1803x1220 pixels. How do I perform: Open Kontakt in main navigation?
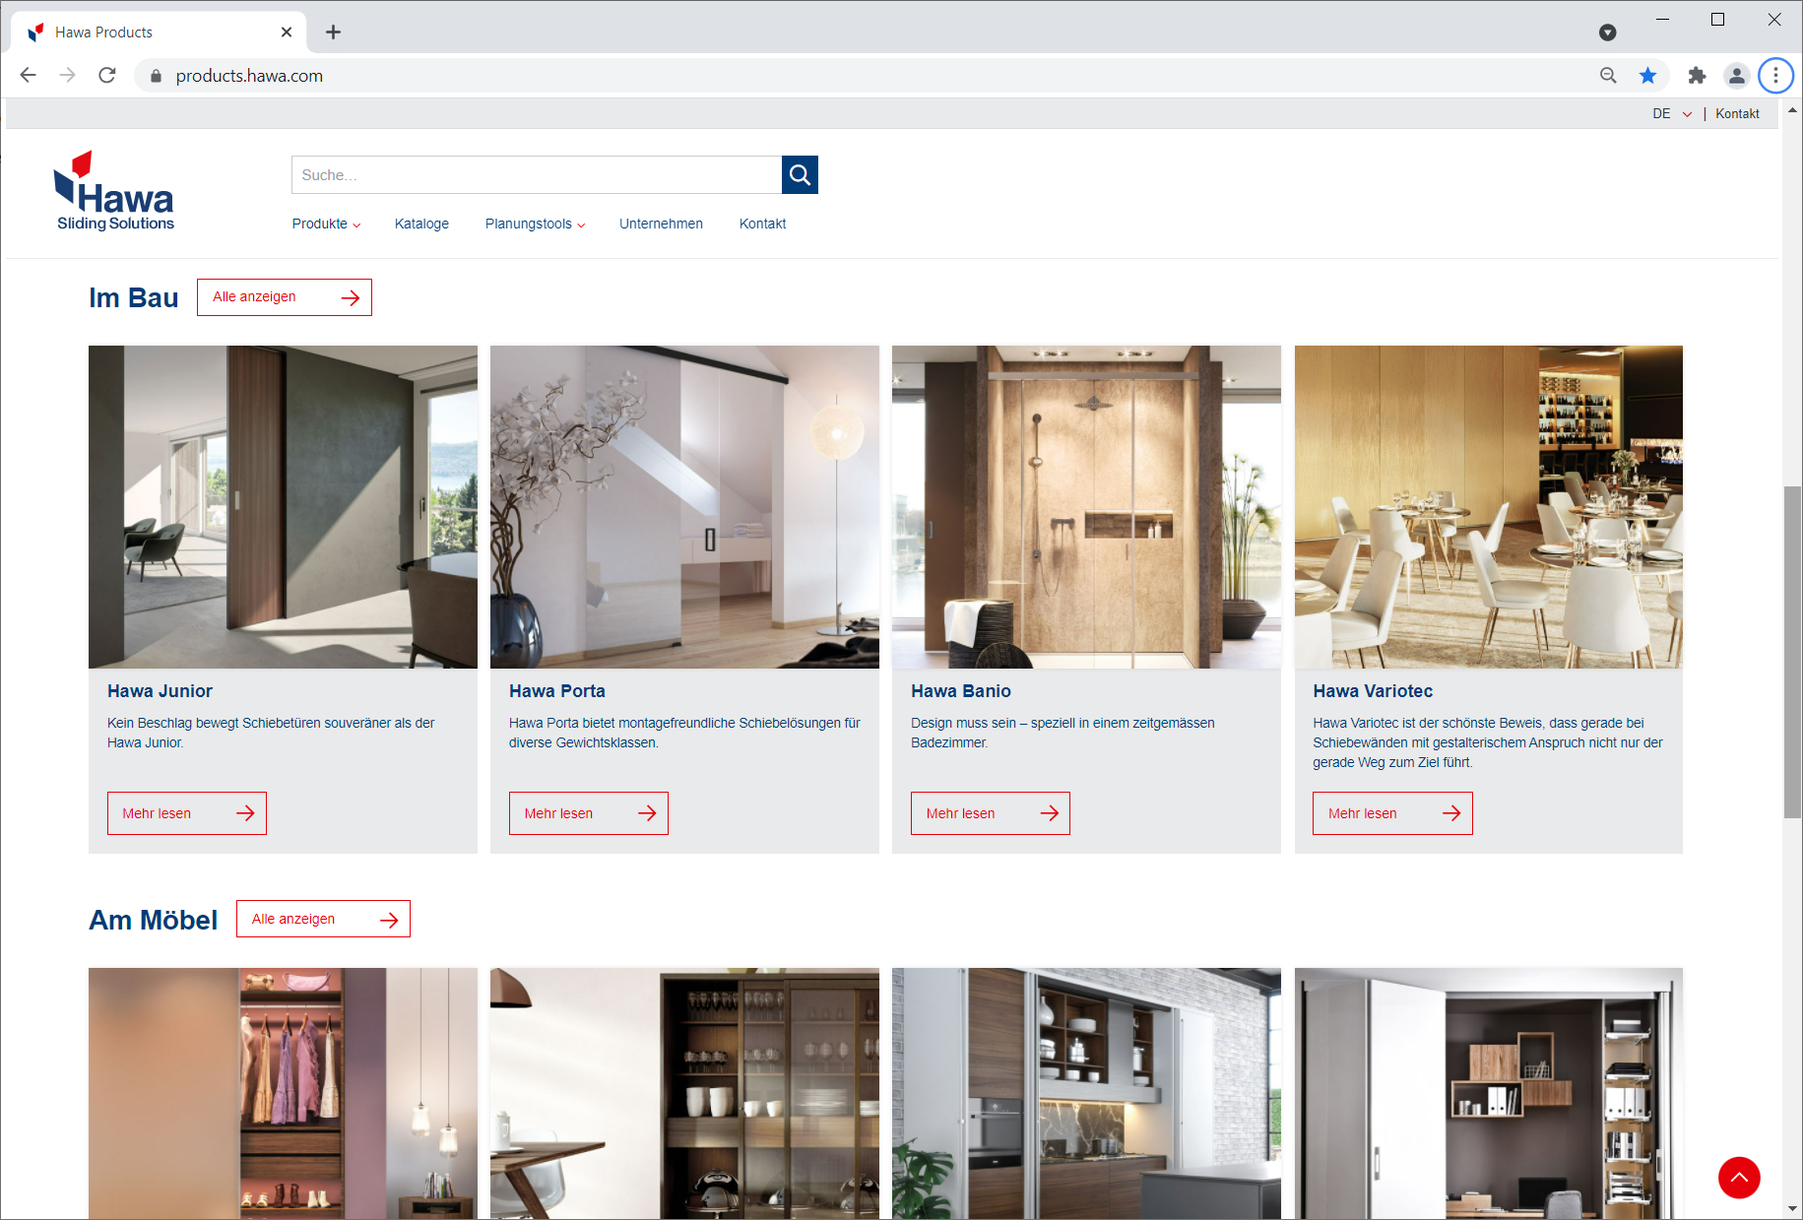tap(762, 225)
